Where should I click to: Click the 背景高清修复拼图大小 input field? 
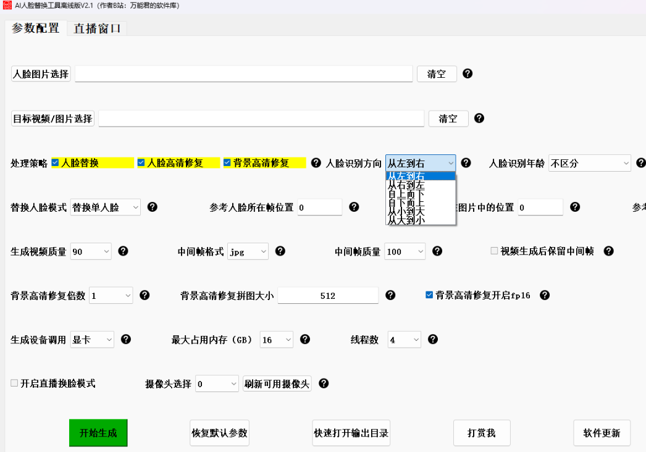coord(327,296)
